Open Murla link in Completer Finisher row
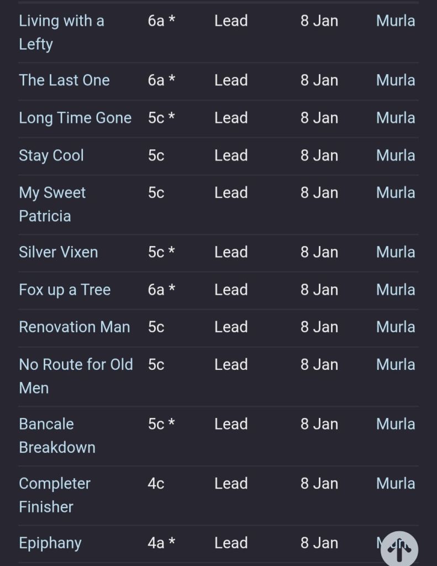437x566 pixels. tap(396, 483)
